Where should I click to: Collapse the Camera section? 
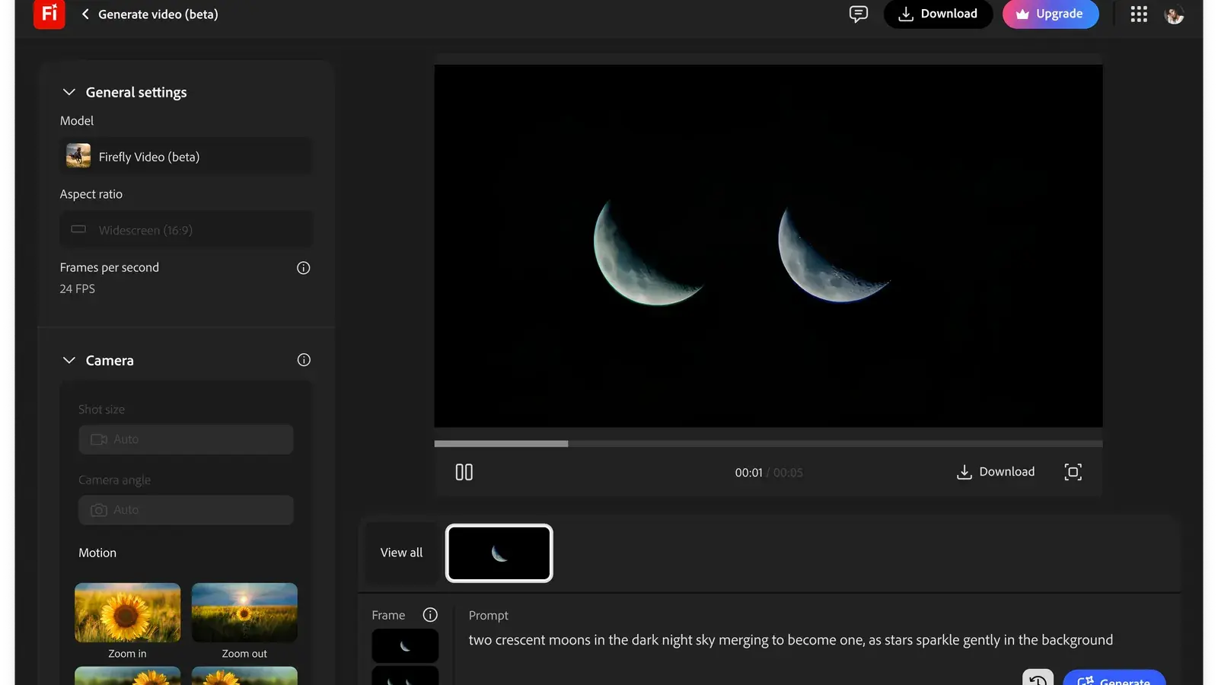69,360
